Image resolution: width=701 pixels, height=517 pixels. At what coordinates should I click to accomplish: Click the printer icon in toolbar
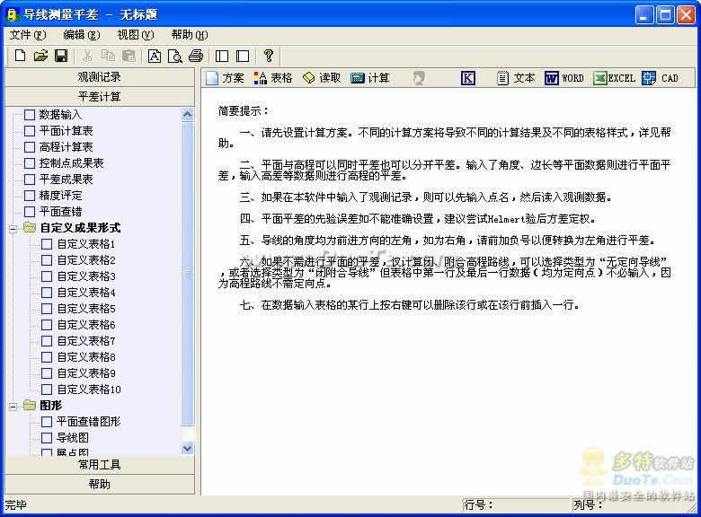pyautogui.click(x=195, y=56)
